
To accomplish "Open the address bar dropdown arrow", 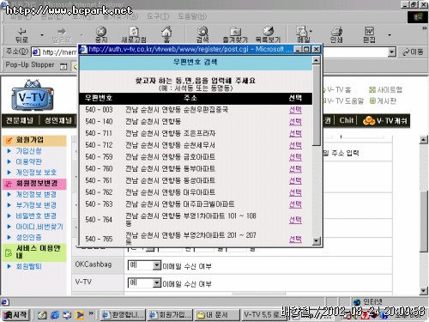I will point(392,52).
